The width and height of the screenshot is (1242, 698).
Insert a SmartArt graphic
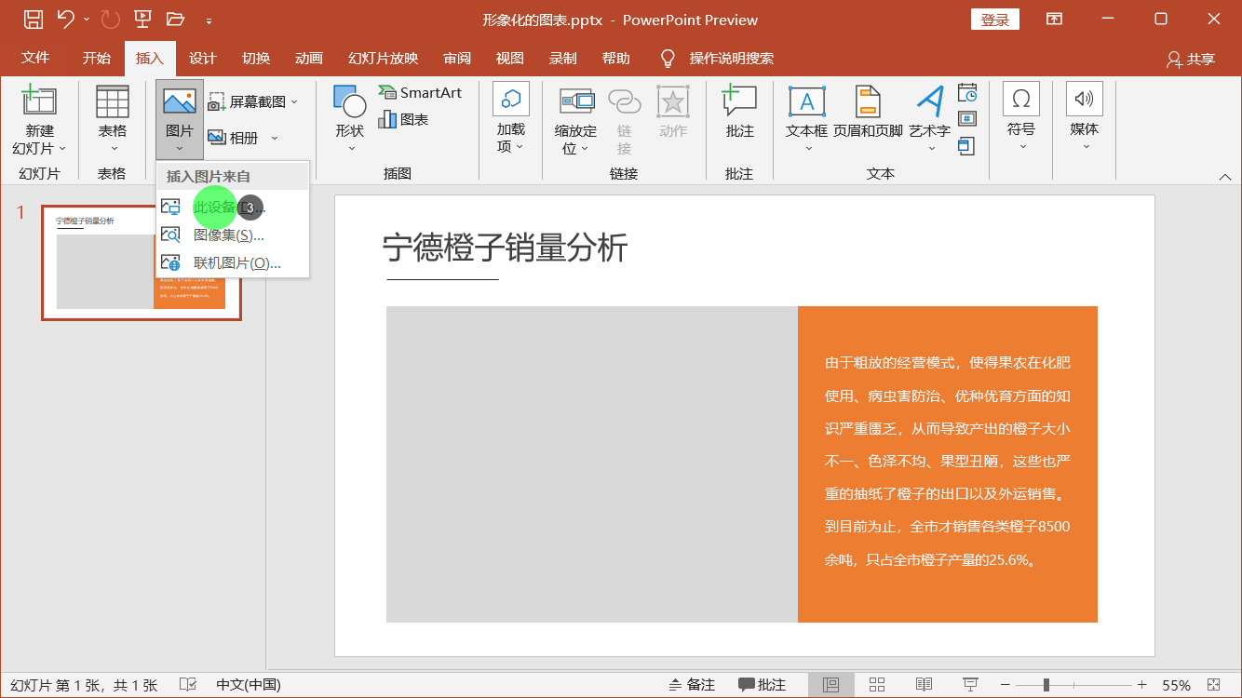[420, 92]
